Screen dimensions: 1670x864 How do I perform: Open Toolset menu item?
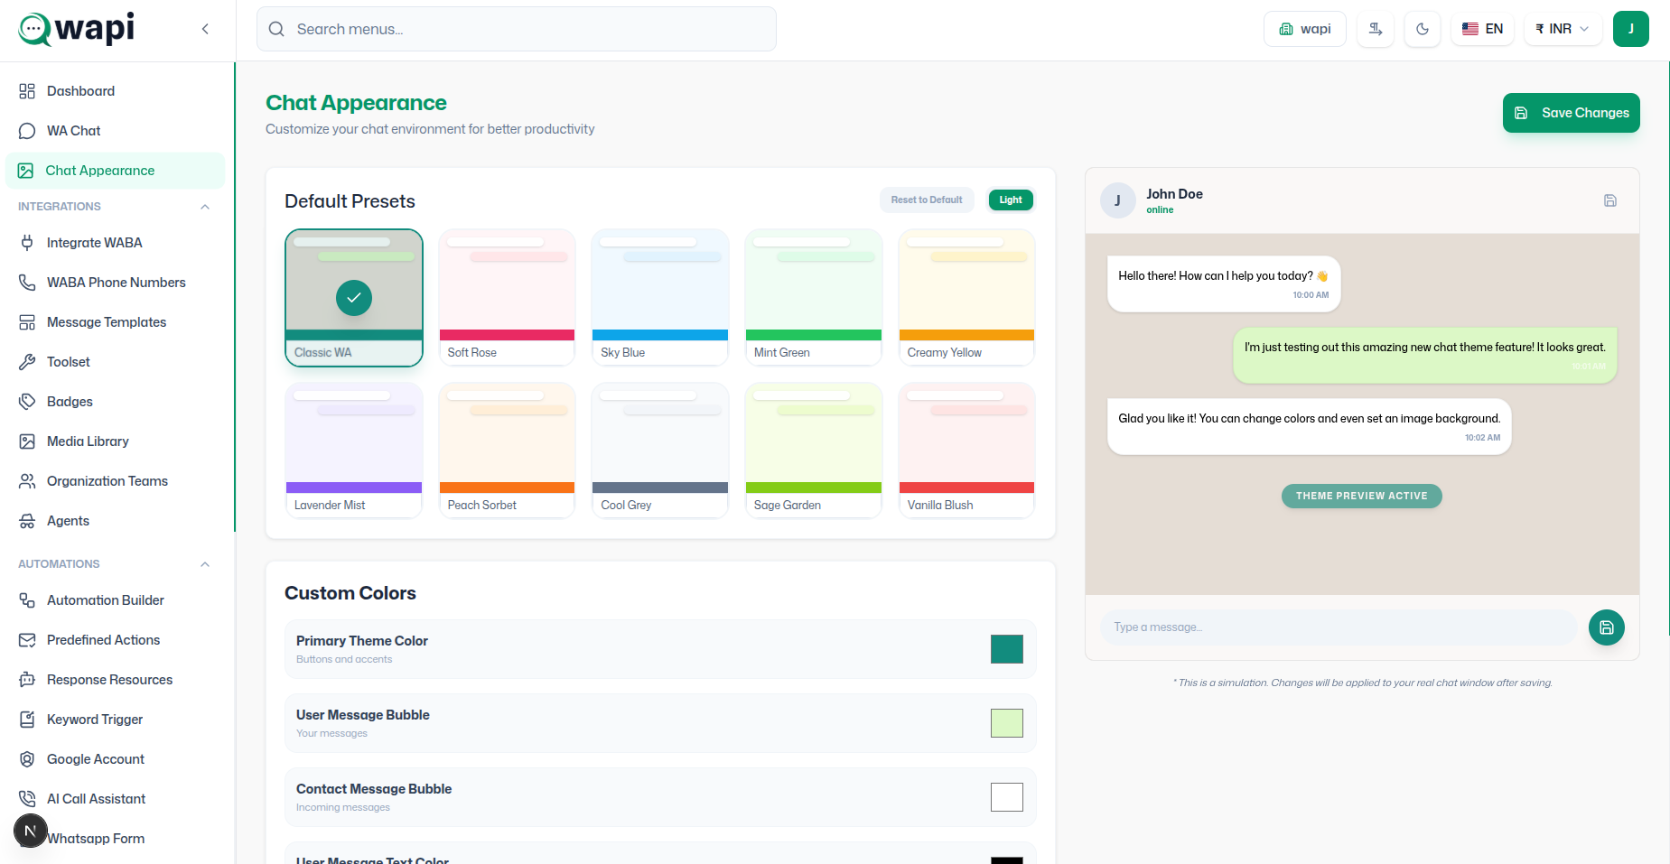116,362
